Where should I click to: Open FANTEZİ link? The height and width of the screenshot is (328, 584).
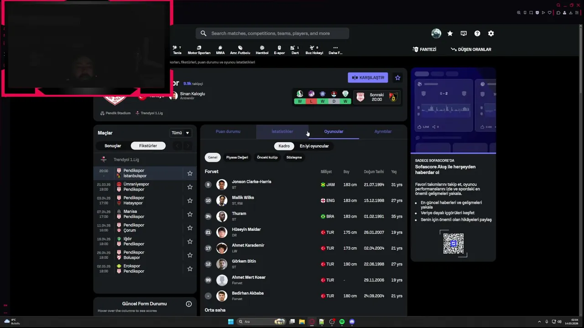point(424,49)
